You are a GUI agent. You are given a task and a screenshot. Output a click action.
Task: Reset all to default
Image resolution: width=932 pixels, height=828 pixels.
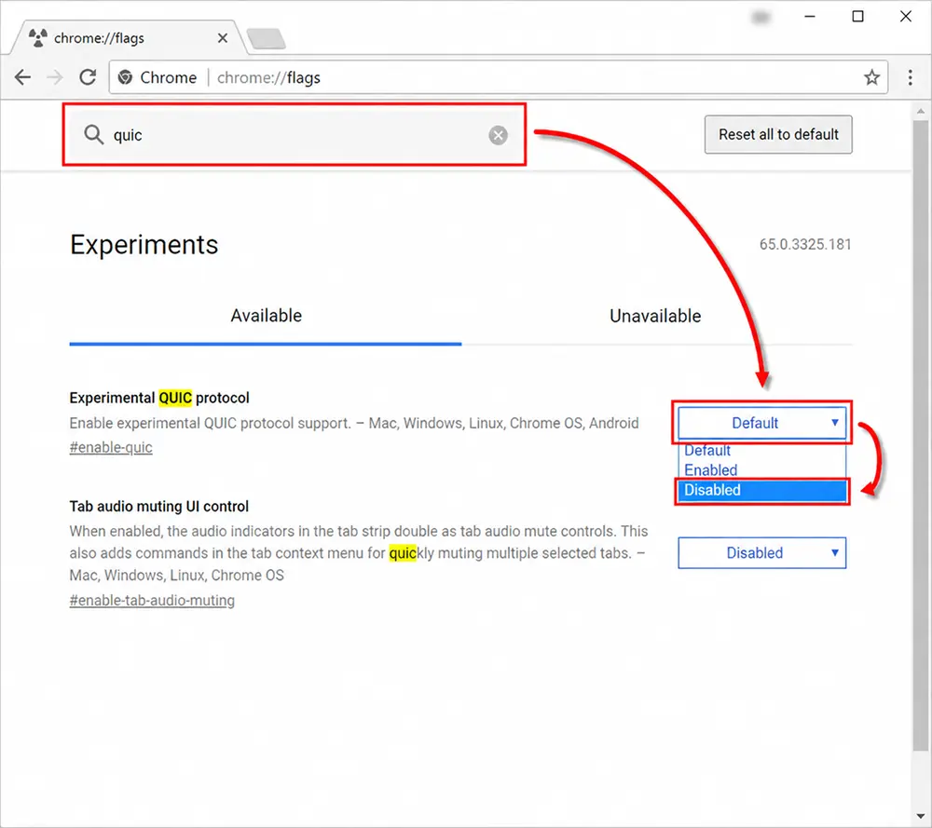778,135
